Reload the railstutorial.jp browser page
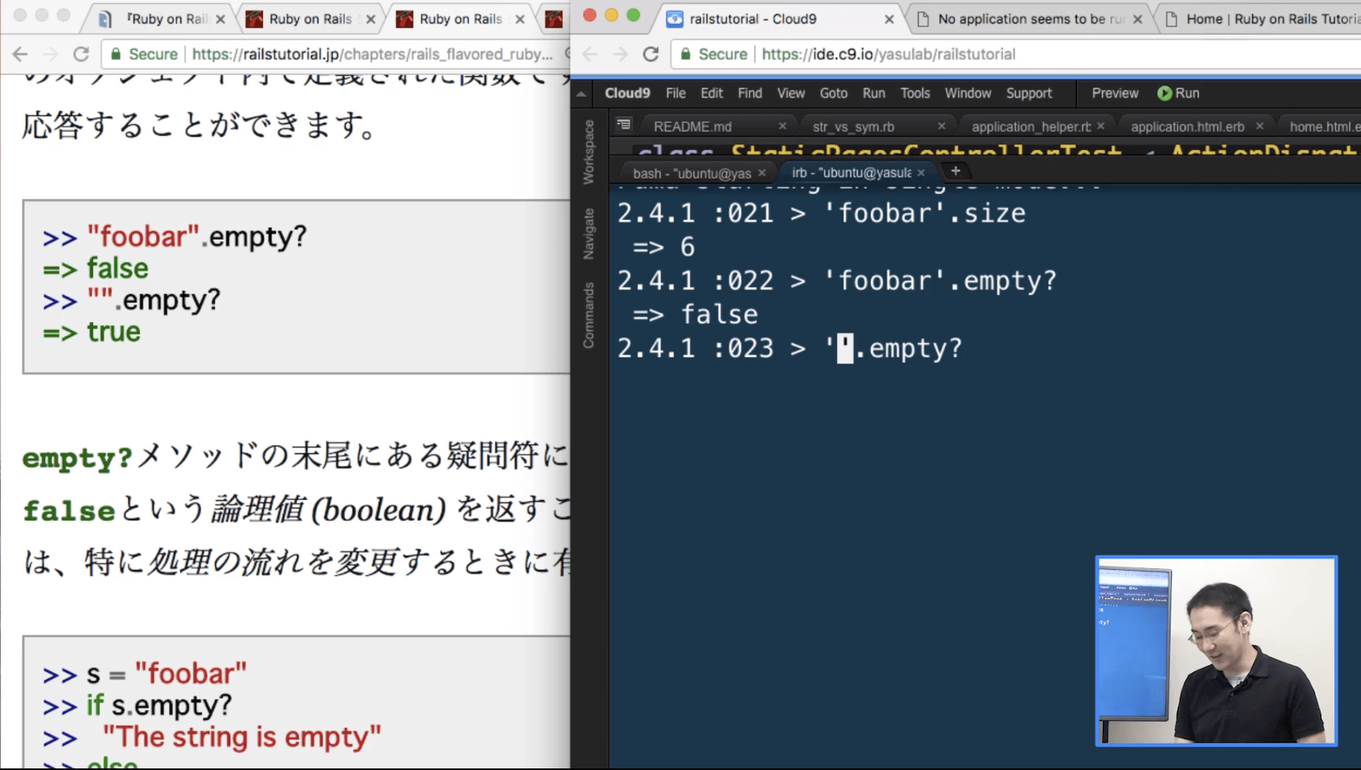 pos(81,54)
